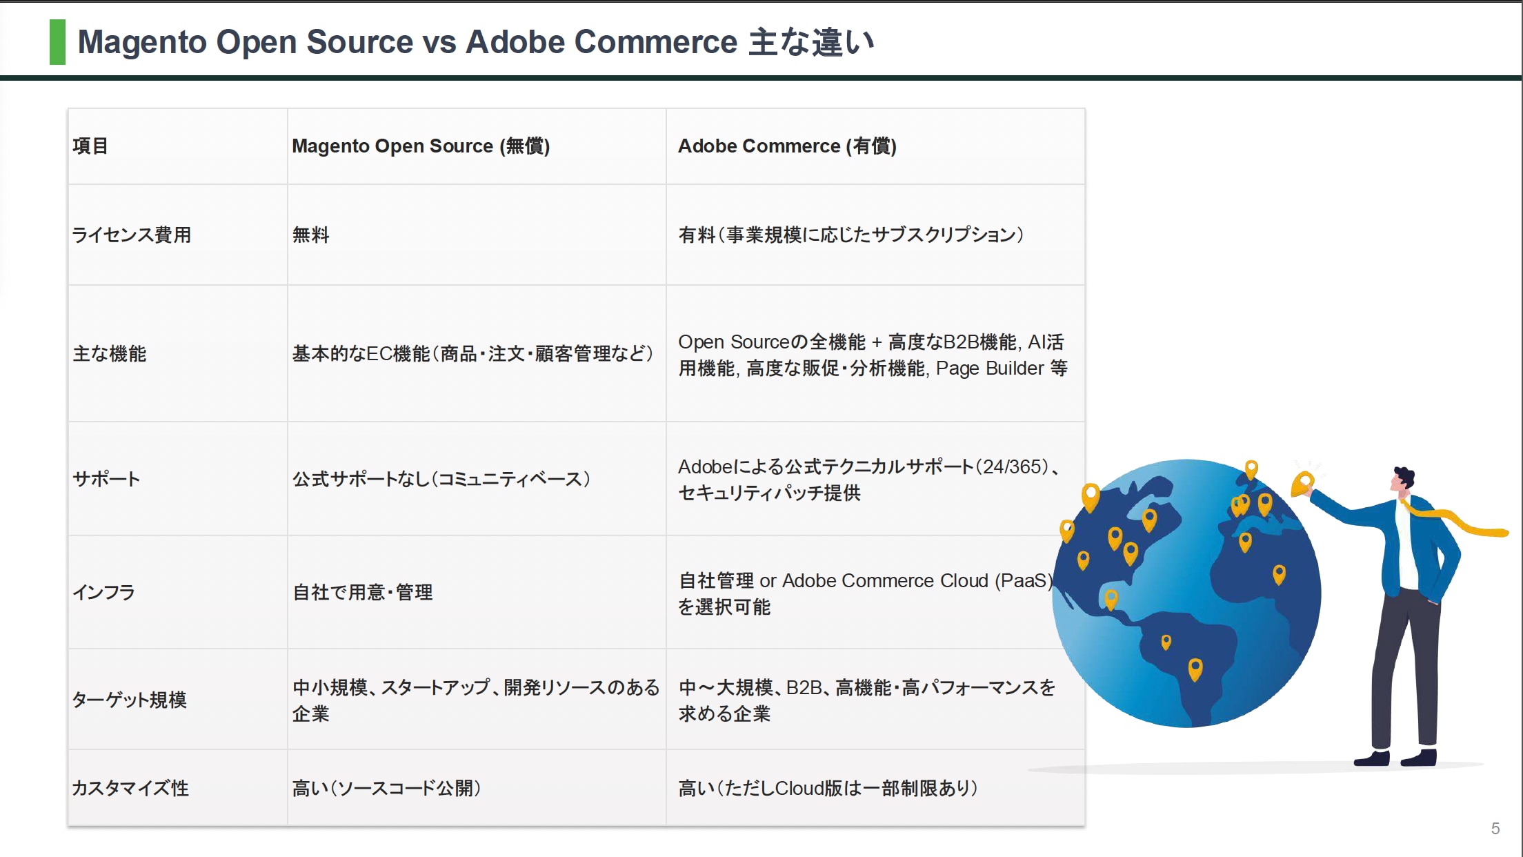The image size is (1523, 857).
Task: Click the green accent bar beside the title
Action: (x=57, y=42)
